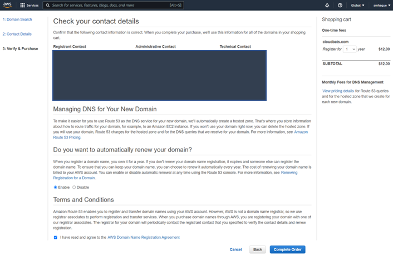Click the search magnifier icon
The image size is (393, 265).
click(x=48, y=5)
